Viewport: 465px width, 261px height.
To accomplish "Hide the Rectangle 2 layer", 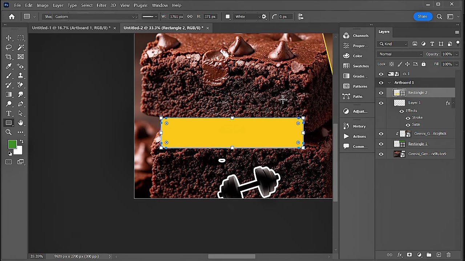I will 381,93.
